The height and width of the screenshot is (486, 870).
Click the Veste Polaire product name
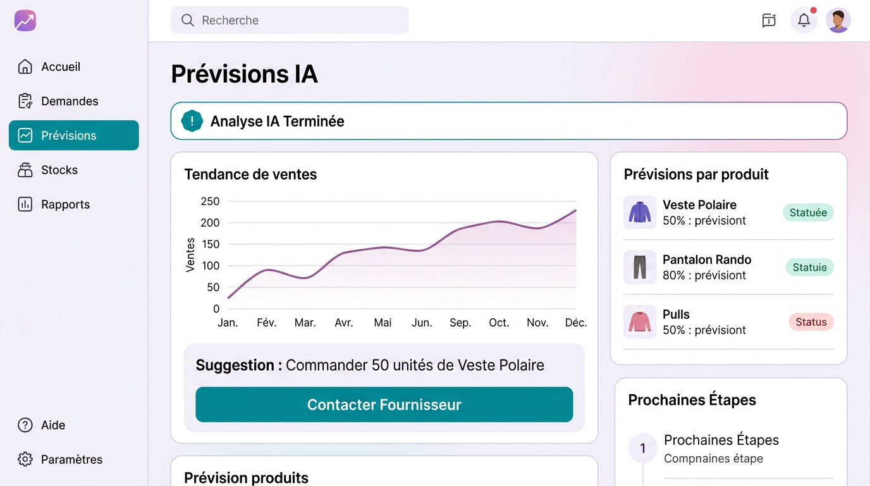click(x=699, y=205)
